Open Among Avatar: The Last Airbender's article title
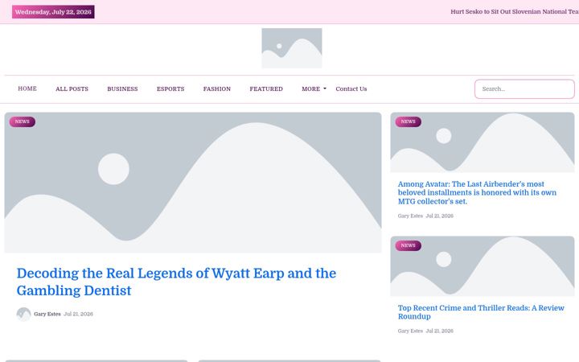 pos(477,193)
